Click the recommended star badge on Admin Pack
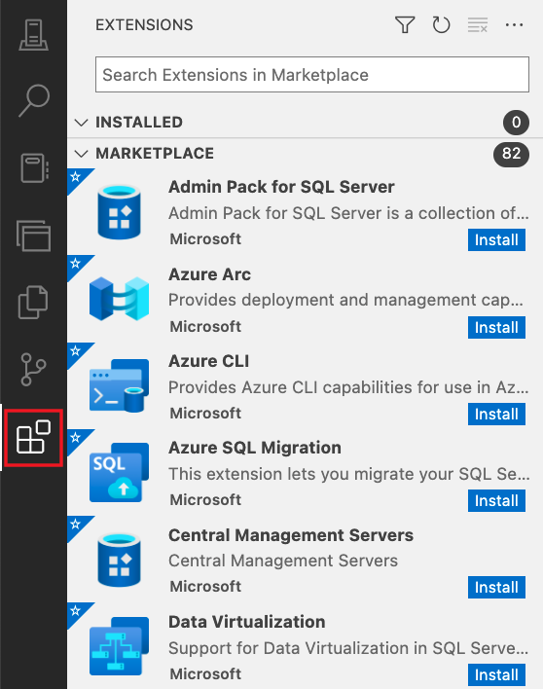The width and height of the screenshot is (543, 689). [x=76, y=177]
